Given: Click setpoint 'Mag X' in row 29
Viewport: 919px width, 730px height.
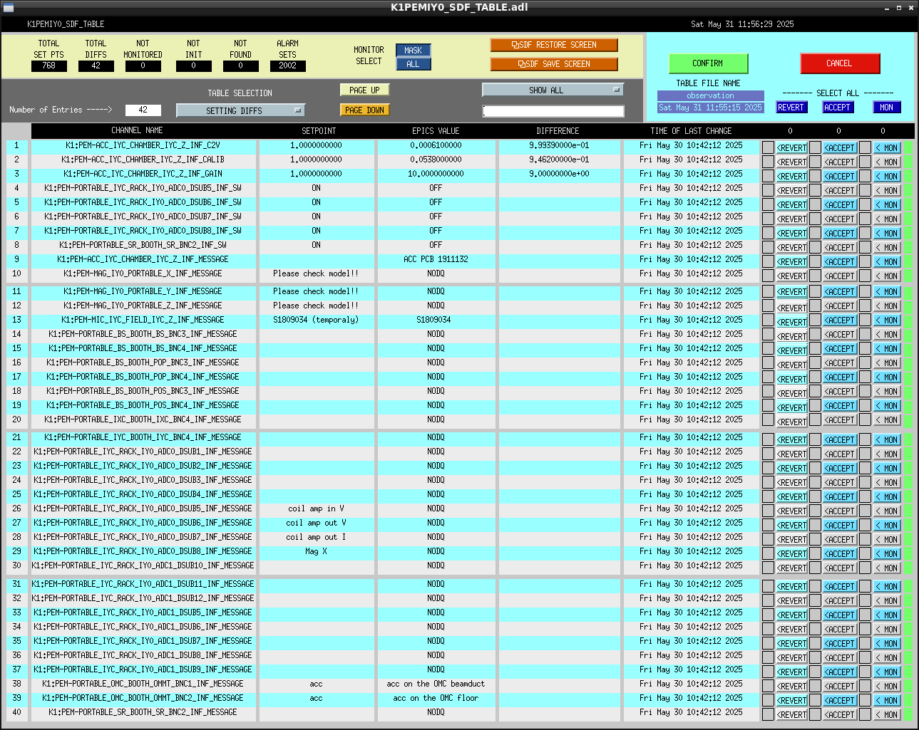Looking at the screenshot, I should pos(316,551).
